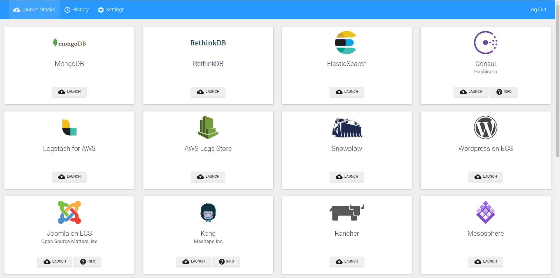Click the Mesosphere purple diamond logo
The width and height of the screenshot is (560, 278).
pyautogui.click(x=486, y=212)
